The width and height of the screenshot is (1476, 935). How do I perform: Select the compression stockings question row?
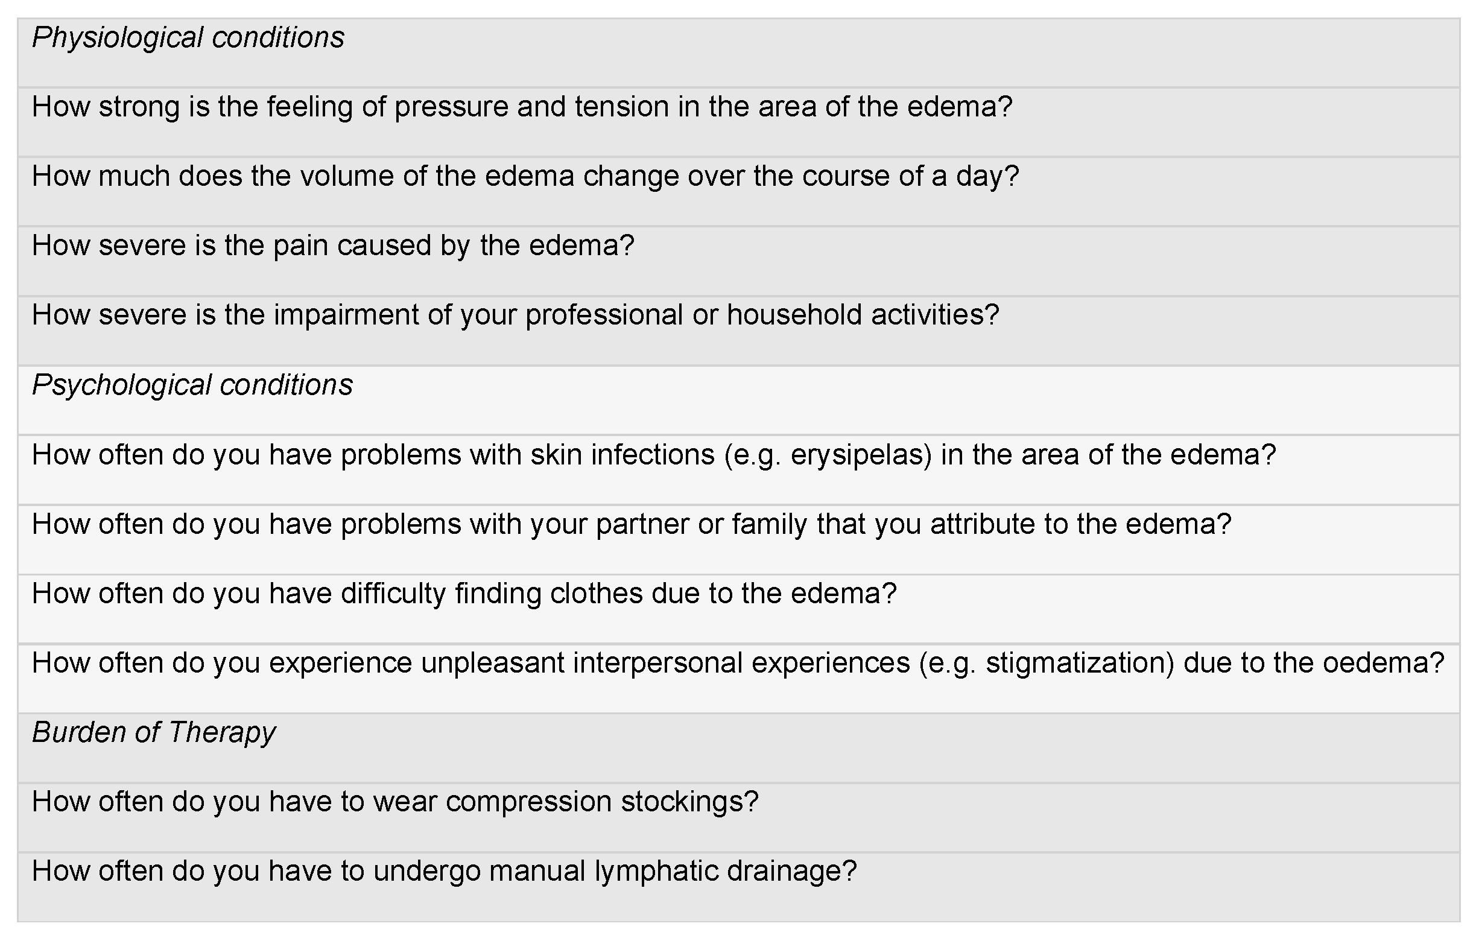(394, 802)
